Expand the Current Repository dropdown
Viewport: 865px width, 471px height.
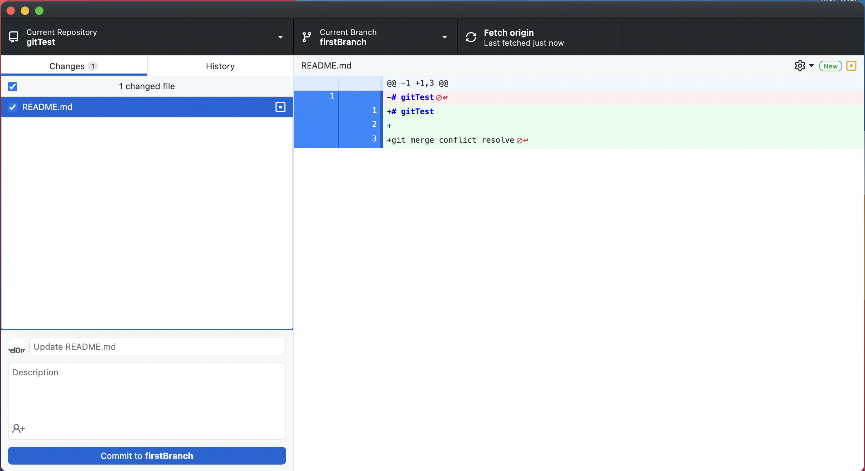click(x=280, y=37)
